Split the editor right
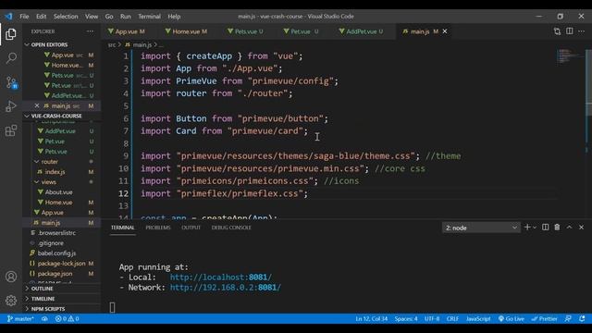The image size is (592, 333). point(570,31)
